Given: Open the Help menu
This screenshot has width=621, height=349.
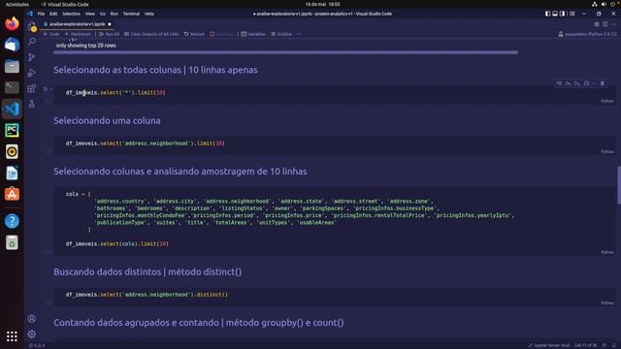Looking at the screenshot, I should pos(148,14).
